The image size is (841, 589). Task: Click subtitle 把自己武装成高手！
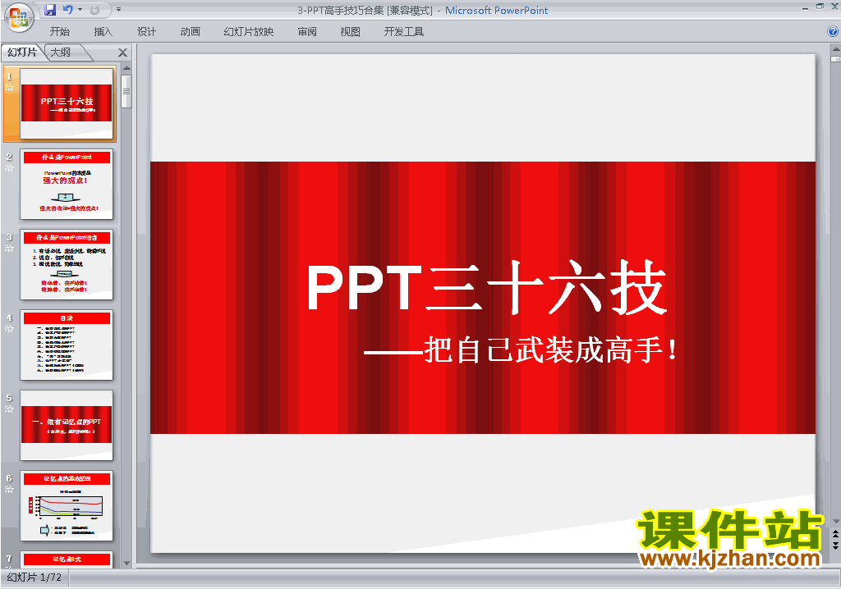click(x=549, y=350)
